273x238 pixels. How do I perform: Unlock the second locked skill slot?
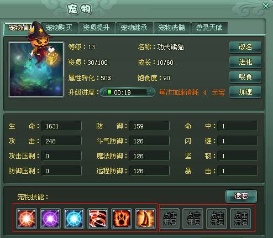[x=193, y=219]
